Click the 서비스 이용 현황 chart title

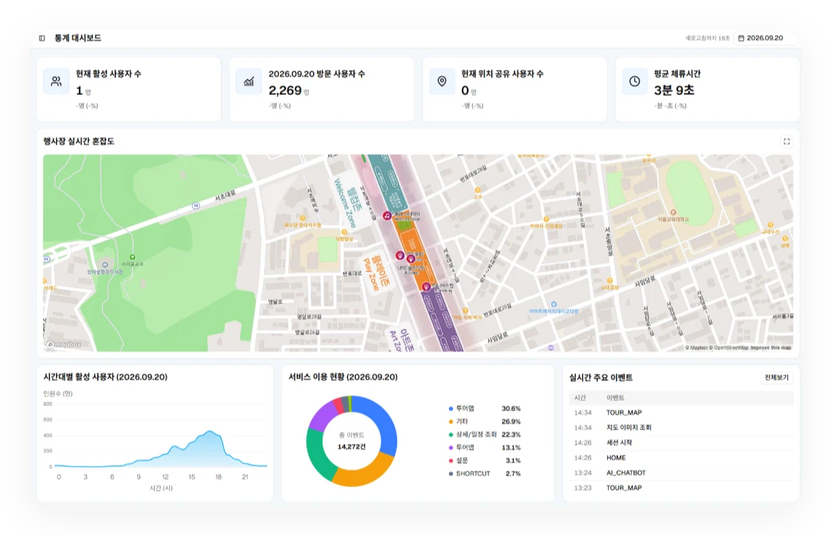(343, 378)
